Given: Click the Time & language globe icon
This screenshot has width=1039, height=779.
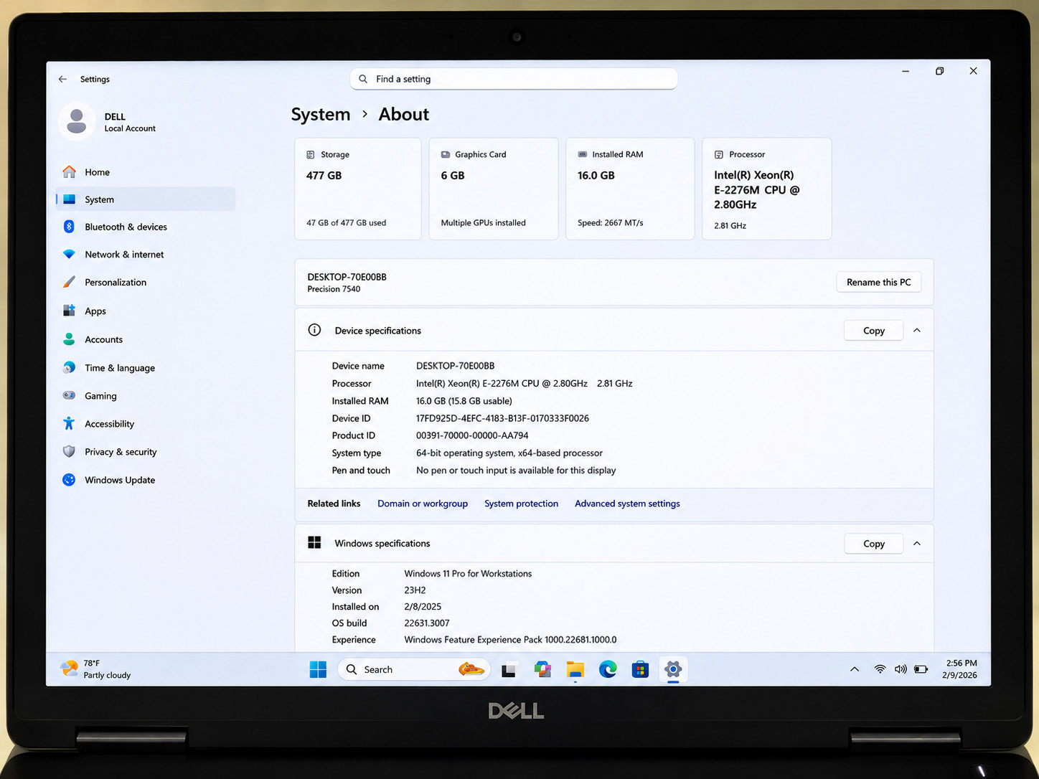Looking at the screenshot, I should 69,367.
